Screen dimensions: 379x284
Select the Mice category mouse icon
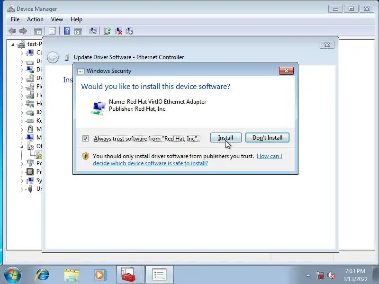[x=30, y=129]
